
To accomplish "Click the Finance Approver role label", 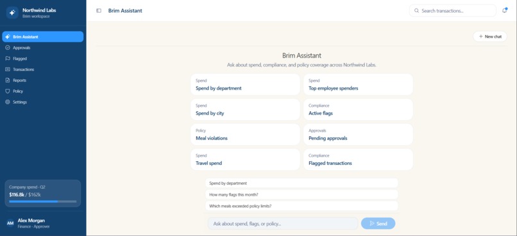I will pos(33,226).
